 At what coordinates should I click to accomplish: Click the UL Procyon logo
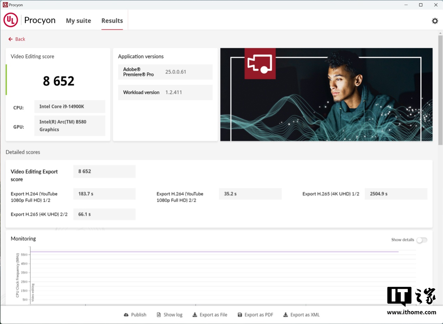point(11,20)
